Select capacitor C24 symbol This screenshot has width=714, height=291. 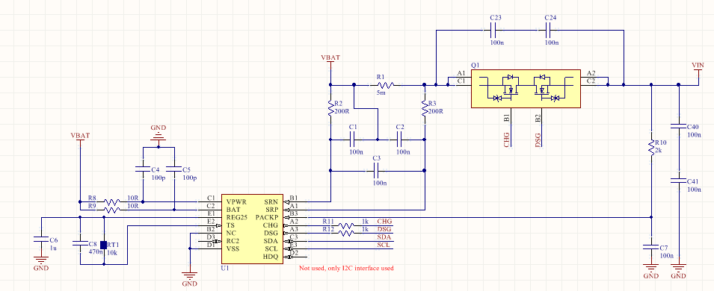tap(549, 31)
